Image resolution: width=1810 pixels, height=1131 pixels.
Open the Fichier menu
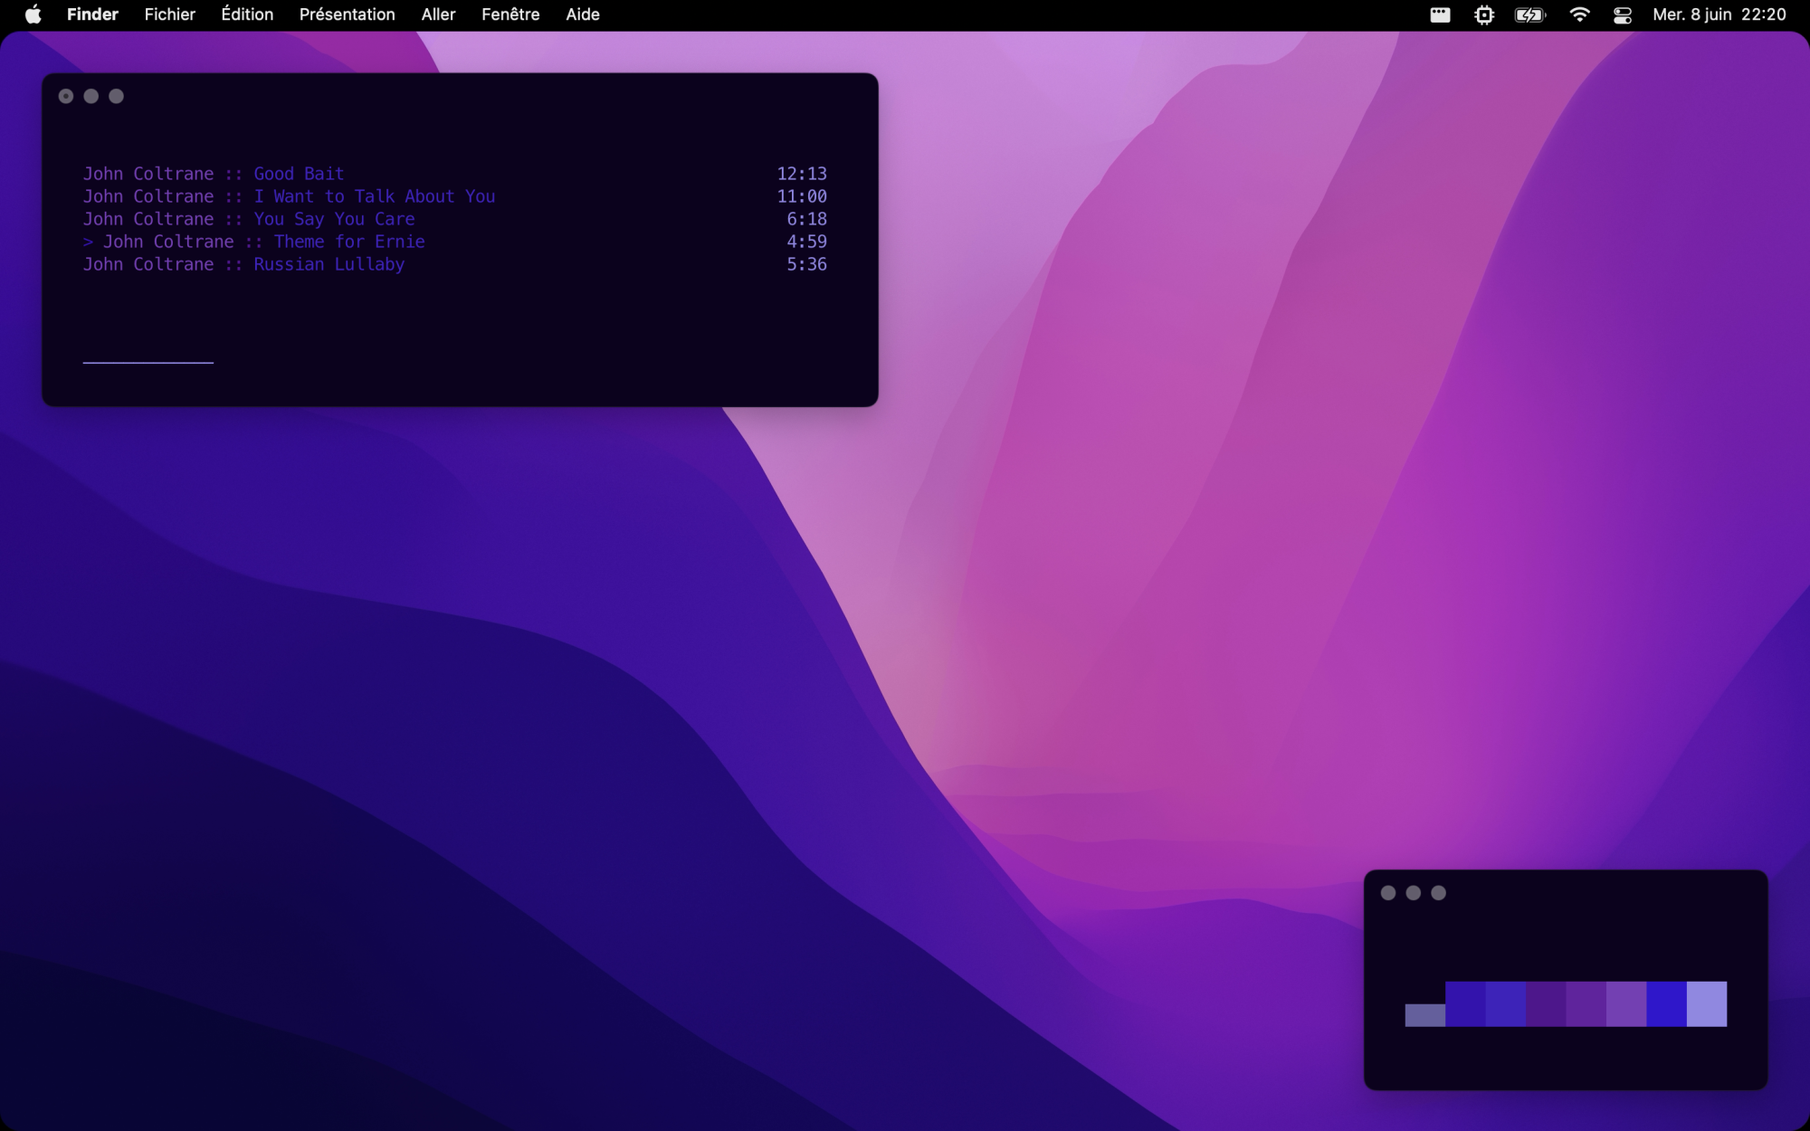169,14
